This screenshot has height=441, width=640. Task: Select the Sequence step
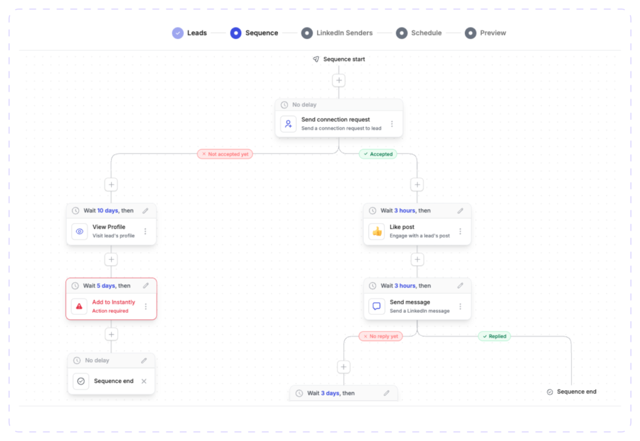[254, 33]
